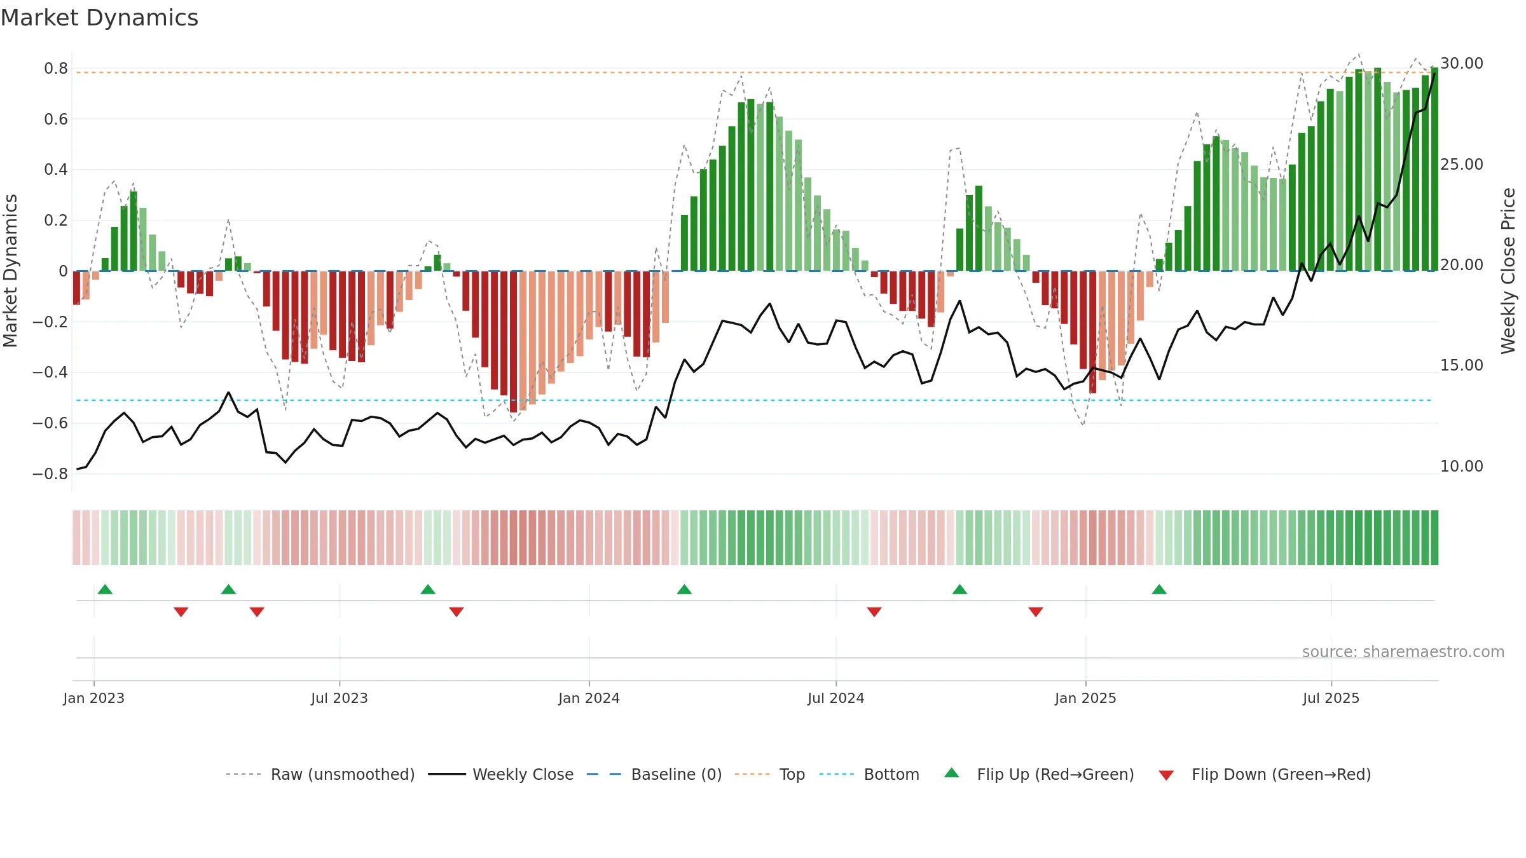Toggle the Flip Down (Green→Red) legend label
Viewport: 1526px width, 858px height.
(1281, 774)
